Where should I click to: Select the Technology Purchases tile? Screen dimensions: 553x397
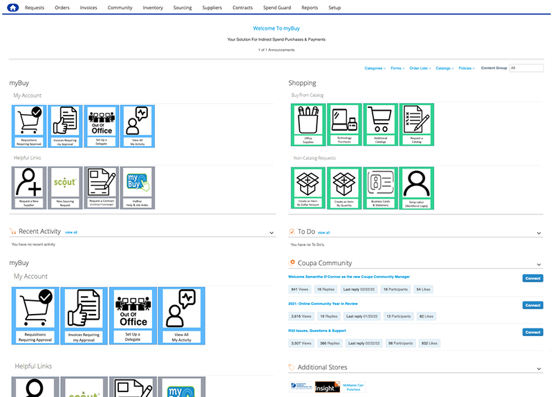(344, 125)
